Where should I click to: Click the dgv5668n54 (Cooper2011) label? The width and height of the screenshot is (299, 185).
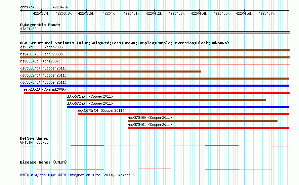pyautogui.click(x=43, y=68)
